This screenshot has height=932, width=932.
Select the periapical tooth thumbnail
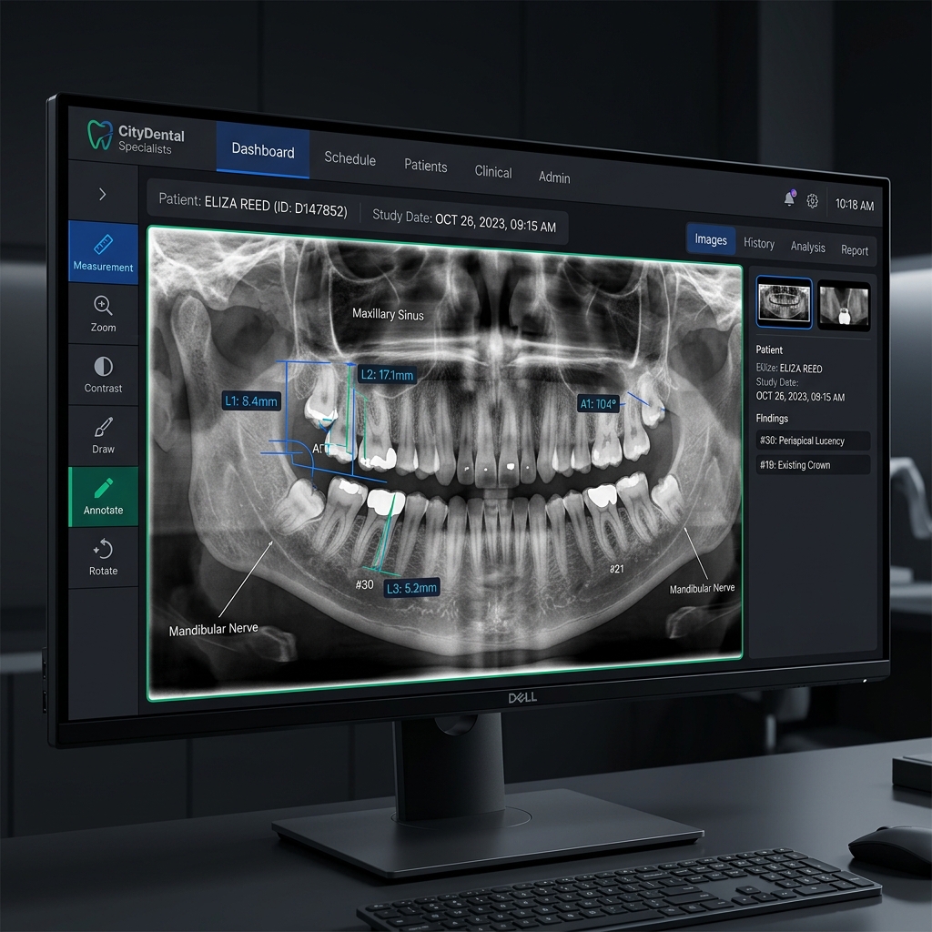[x=844, y=306]
